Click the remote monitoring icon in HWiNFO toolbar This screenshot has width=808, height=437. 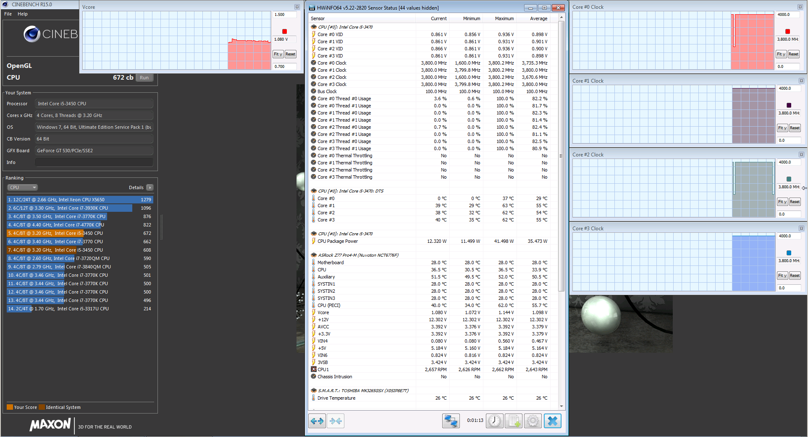(x=451, y=421)
